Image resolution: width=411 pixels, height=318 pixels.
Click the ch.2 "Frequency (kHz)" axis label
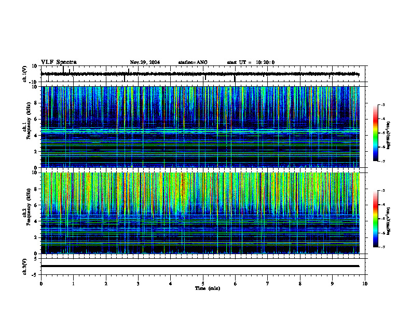point(29,207)
